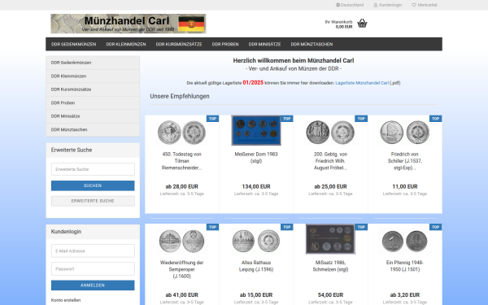Screen dimensions: 488x305
Task: Open MiSaatz 1986 Schmelzen set thumbnail
Action: 330,239
